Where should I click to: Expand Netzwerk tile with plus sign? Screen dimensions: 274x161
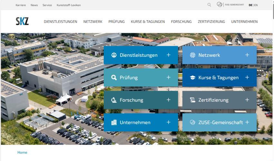247,55
